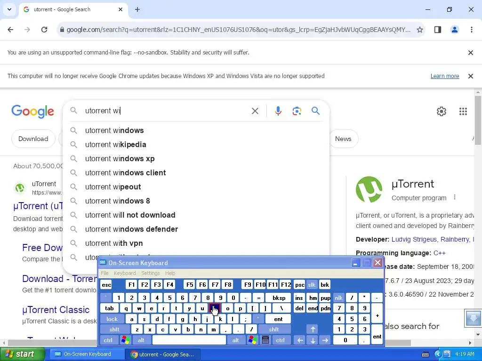The image size is (482, 361).
Task: Toggle the right shft key
Action: 274,330
